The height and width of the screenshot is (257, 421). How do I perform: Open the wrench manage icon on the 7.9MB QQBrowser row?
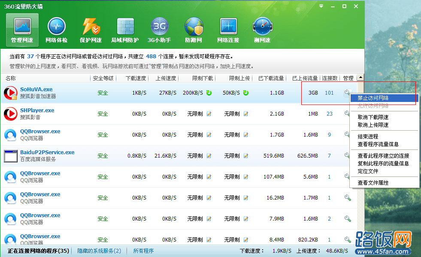[348, 219]
